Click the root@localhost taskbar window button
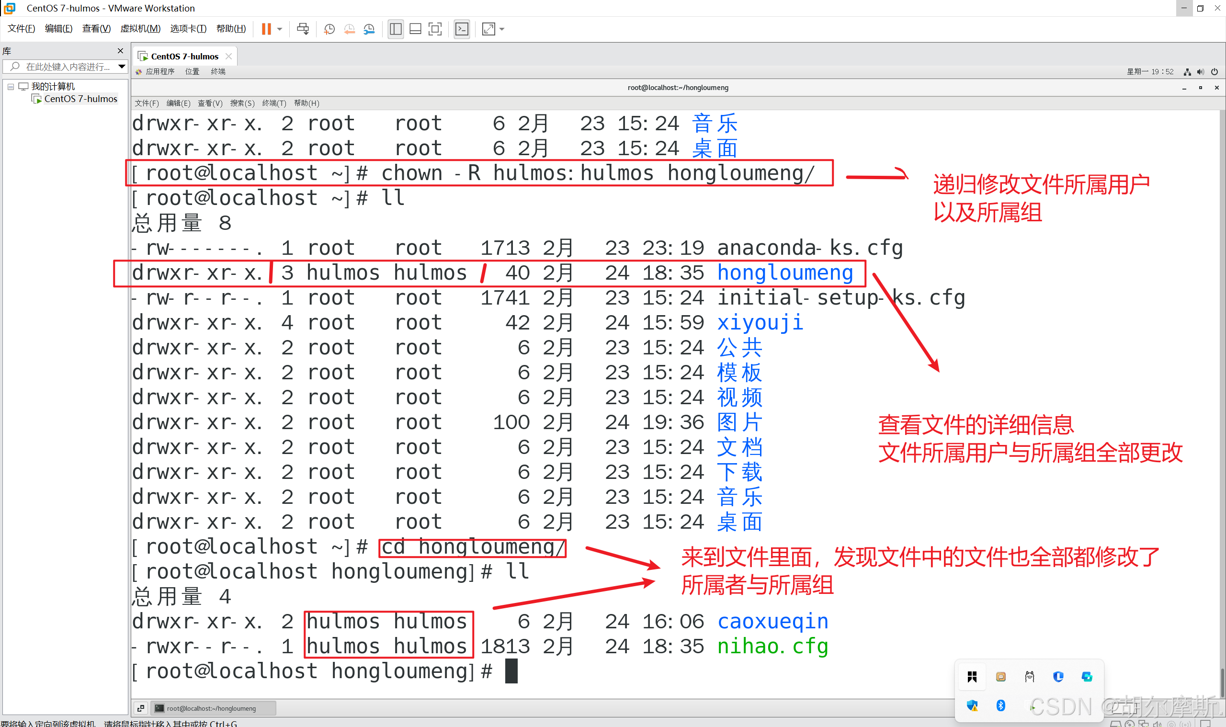Screen dimensions: 1226x727 coord(212,708)
